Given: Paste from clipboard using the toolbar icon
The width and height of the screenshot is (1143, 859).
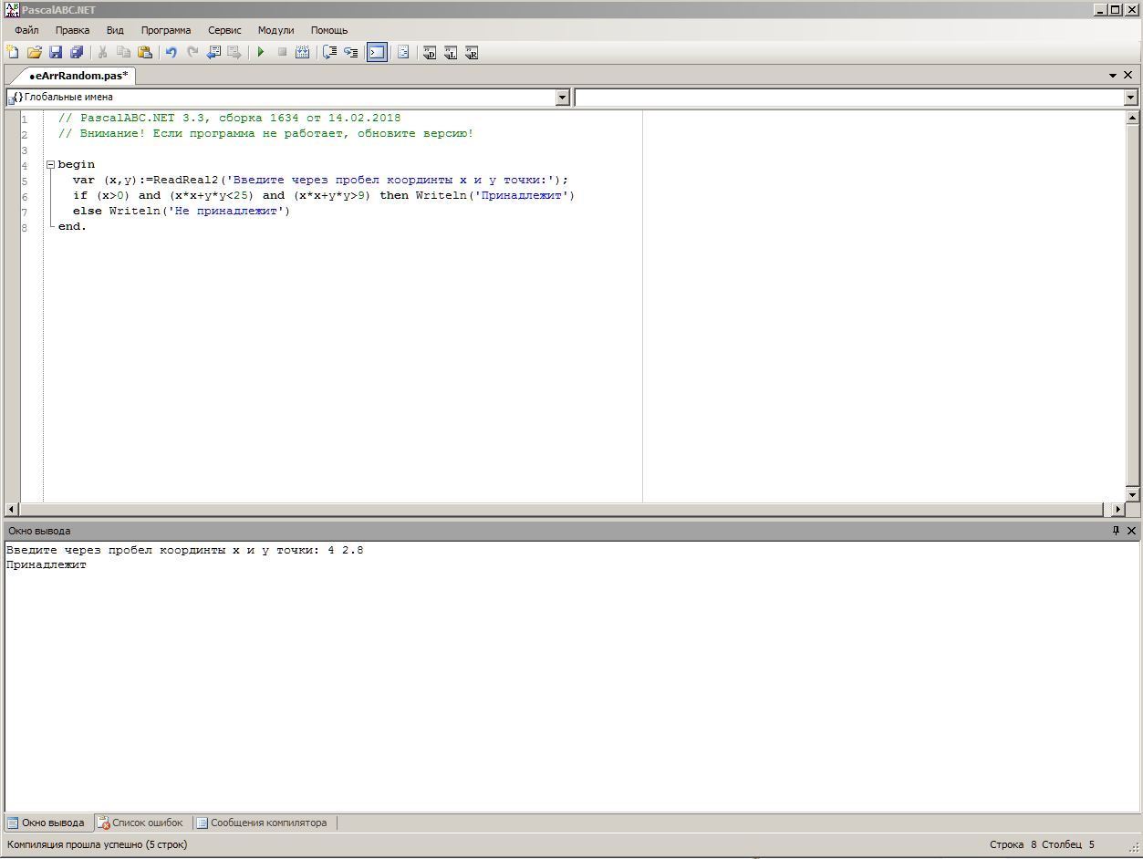Looking at the screenshot, I should click(144, 53).
